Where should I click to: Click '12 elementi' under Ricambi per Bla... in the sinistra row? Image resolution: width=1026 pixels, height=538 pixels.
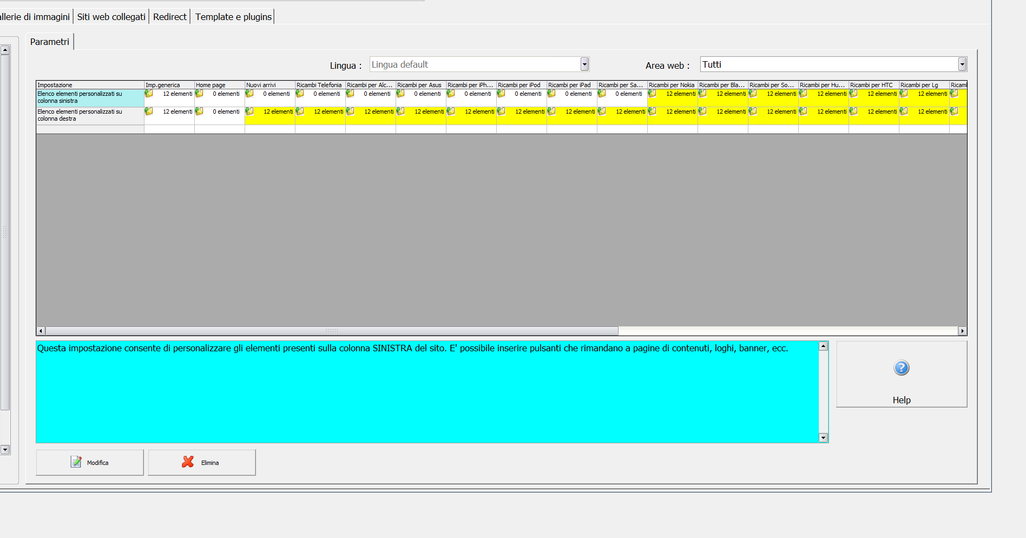click(x=731, y=94)
